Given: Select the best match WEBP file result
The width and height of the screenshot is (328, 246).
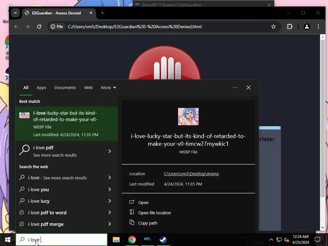Looking at the screenshot, I should 67,124.
